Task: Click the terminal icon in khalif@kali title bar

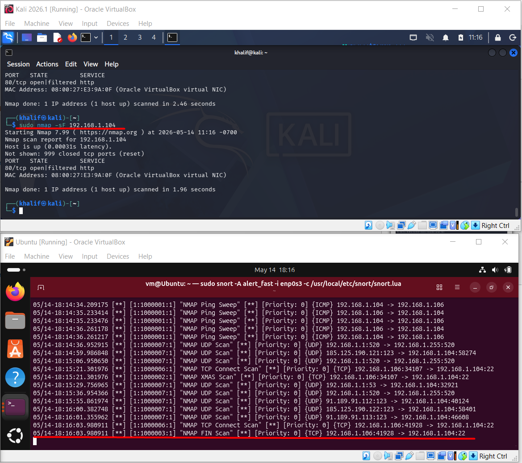Action: pos(9,53)
